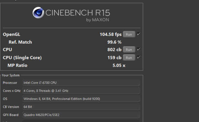The height and width of the screenshot is (122, 199).
Task: Click the CB Version field showing 64 Bit
Action: [x=81, y=107]
